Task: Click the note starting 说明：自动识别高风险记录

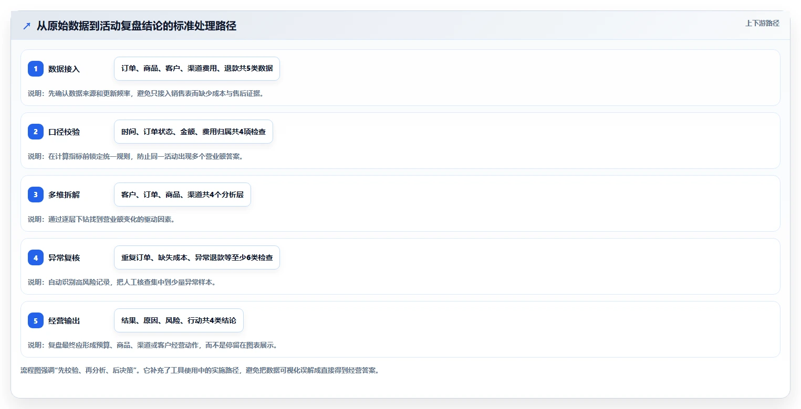Action: tap(122, 282)
